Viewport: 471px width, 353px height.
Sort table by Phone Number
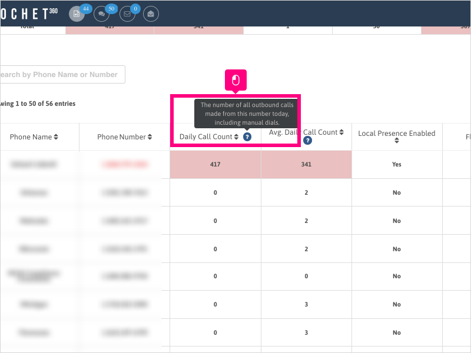(x=150, y=137)
